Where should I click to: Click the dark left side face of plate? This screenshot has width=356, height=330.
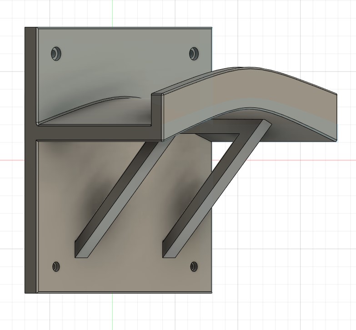(30, 182)
